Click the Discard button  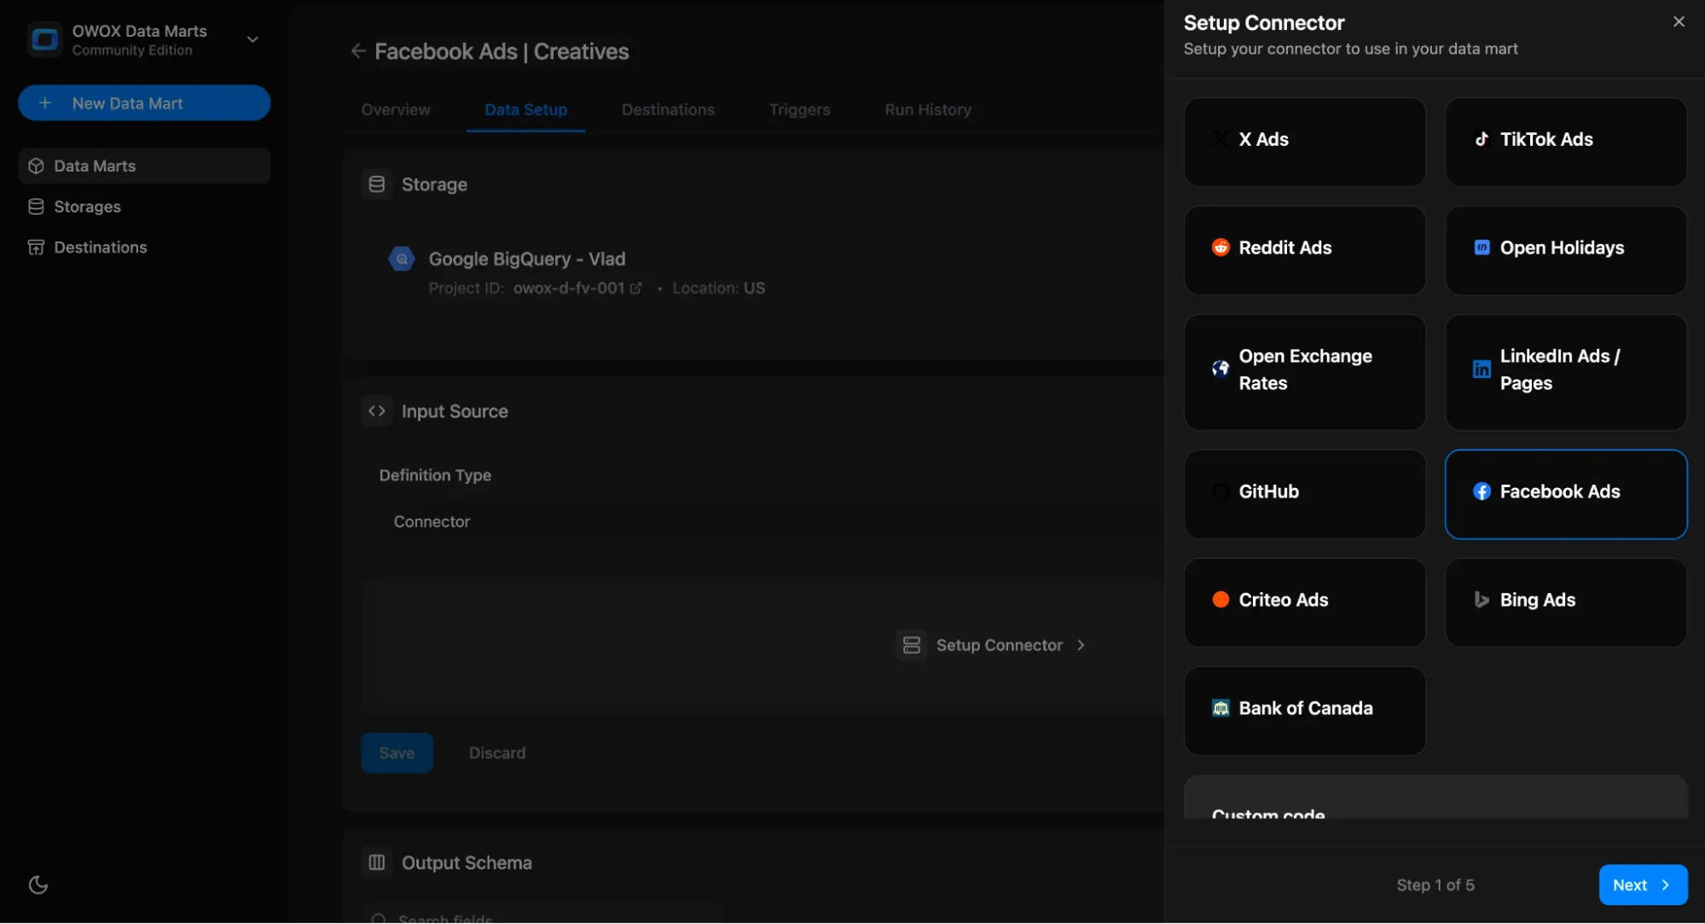click(497, 753)
